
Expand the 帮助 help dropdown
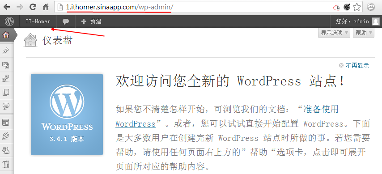click(364, 33)
